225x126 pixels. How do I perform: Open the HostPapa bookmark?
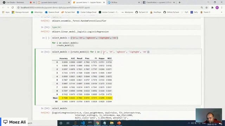point(156,12)
